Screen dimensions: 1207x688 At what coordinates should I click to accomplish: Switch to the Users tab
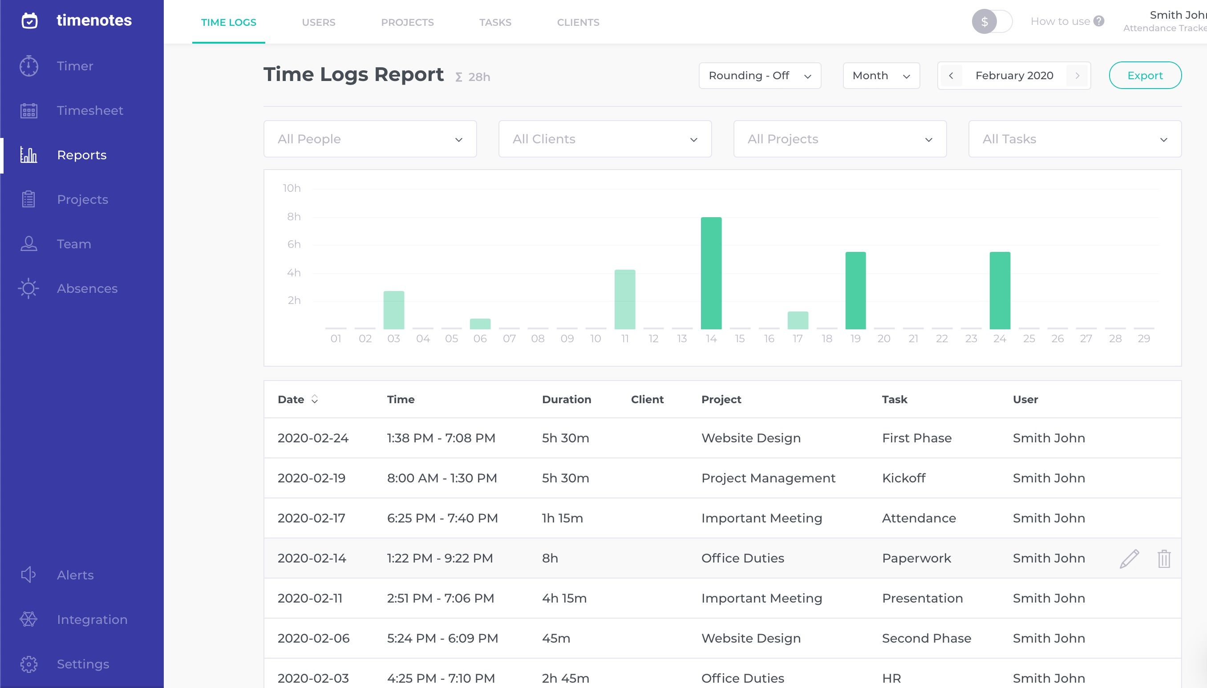coord(318,22)
